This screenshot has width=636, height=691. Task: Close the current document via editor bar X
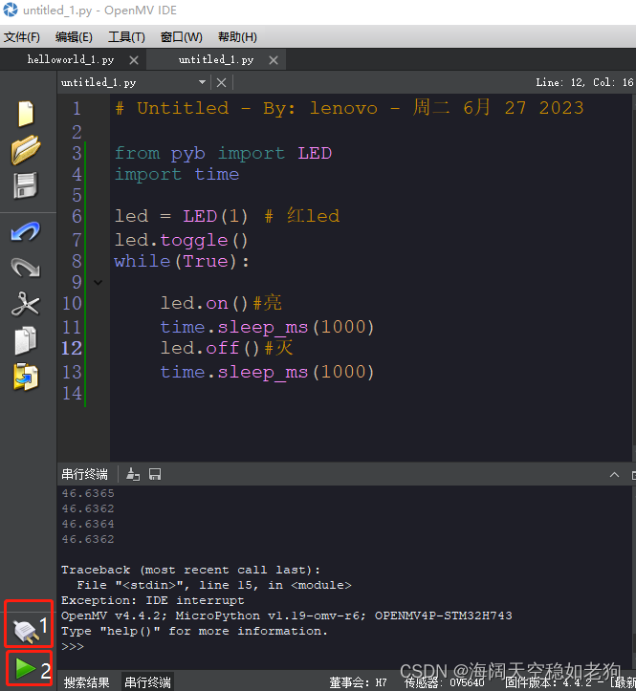click(x=222, y=82)
